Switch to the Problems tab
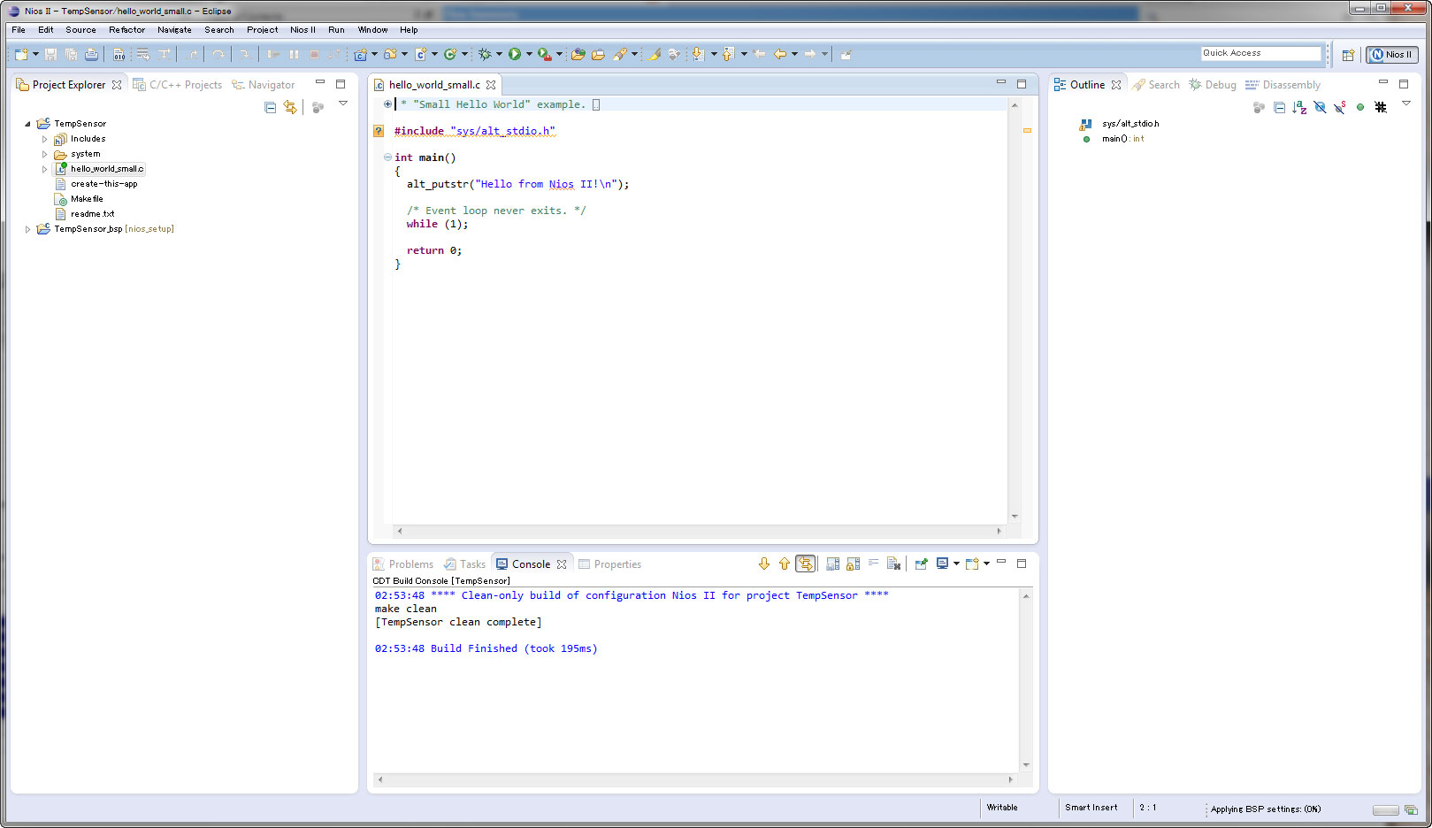This screenshot has height=828, width=1432. coord(403,564)
